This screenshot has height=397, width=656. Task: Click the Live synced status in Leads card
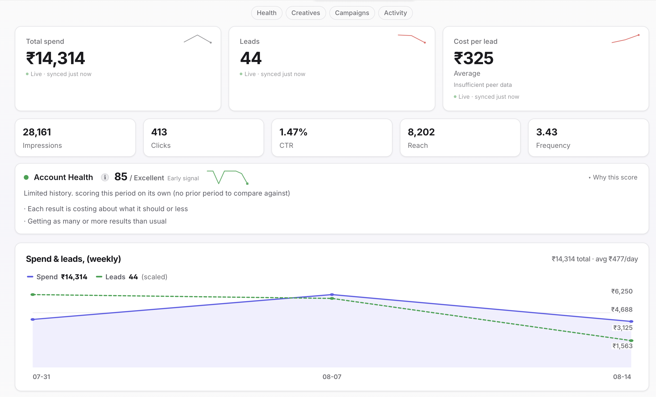pos(272,74)
